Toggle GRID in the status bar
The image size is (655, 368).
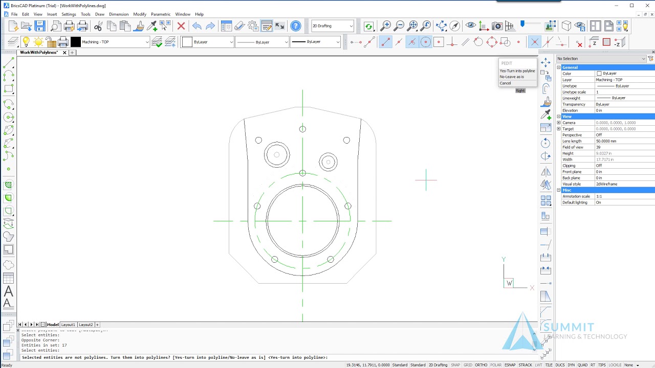coord(468,365)
